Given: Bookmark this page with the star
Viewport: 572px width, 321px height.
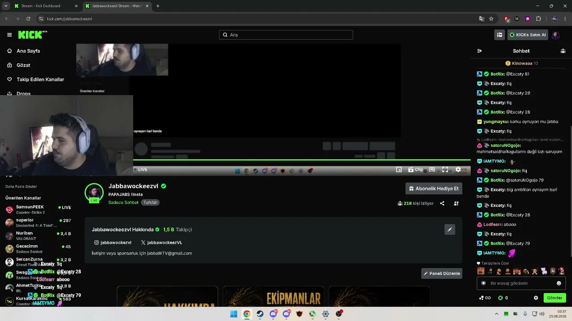Looking at the screenshot, I should tap(491, 19).
